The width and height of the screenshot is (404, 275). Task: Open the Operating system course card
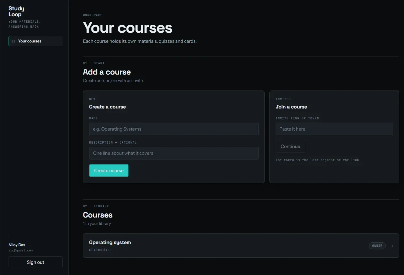click(x=241, y=246)
